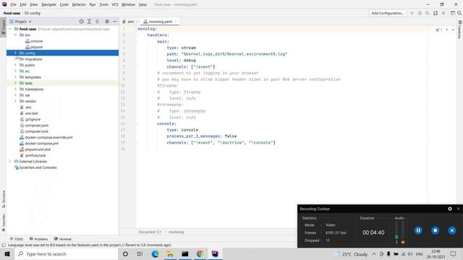Click the Run icon in toolbar

(x=412, y=13)
